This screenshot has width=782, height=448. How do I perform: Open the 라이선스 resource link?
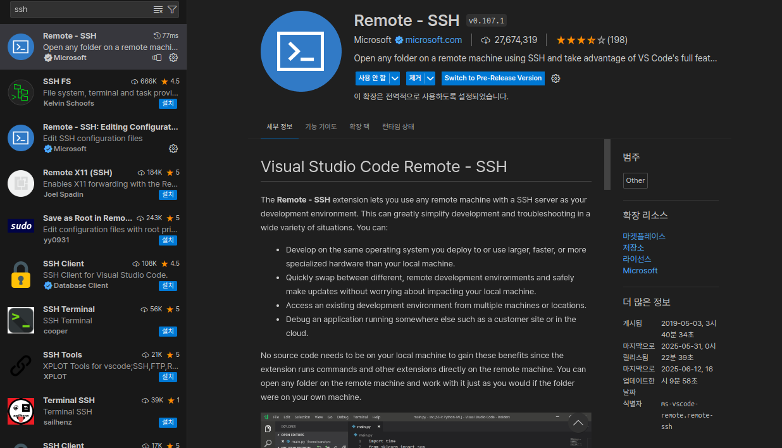pyautogui.click(x=637, y=259)
